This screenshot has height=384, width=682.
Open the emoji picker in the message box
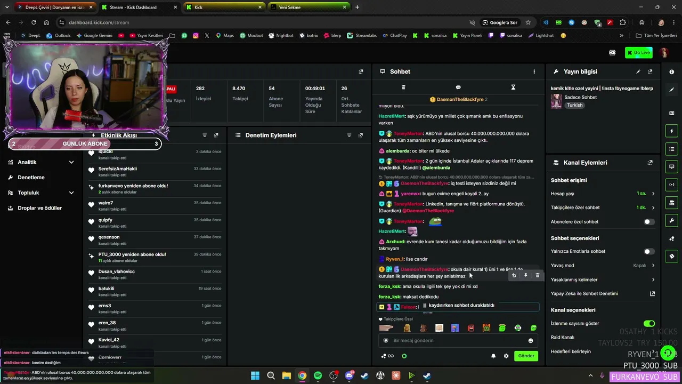tap(531, 341)
